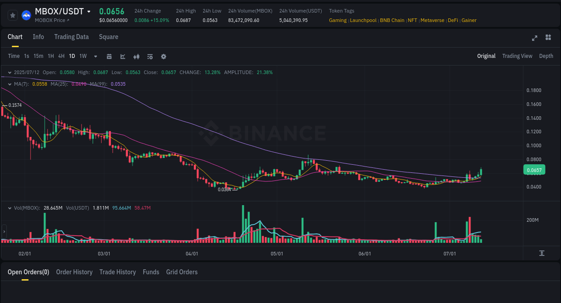Open the chart settings gear icon
This screenshot has height=303, width=561.
pyautogui.click(x=163, y=57)
